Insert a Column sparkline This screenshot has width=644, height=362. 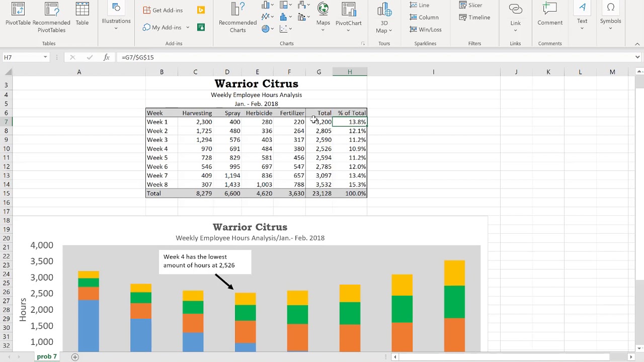(424, 17)
